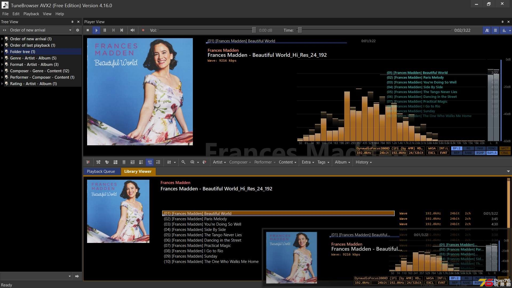This screenshot has width=512, height=288.
Task: Click the bottom search input field in Tree View
Action: [36, 276]
